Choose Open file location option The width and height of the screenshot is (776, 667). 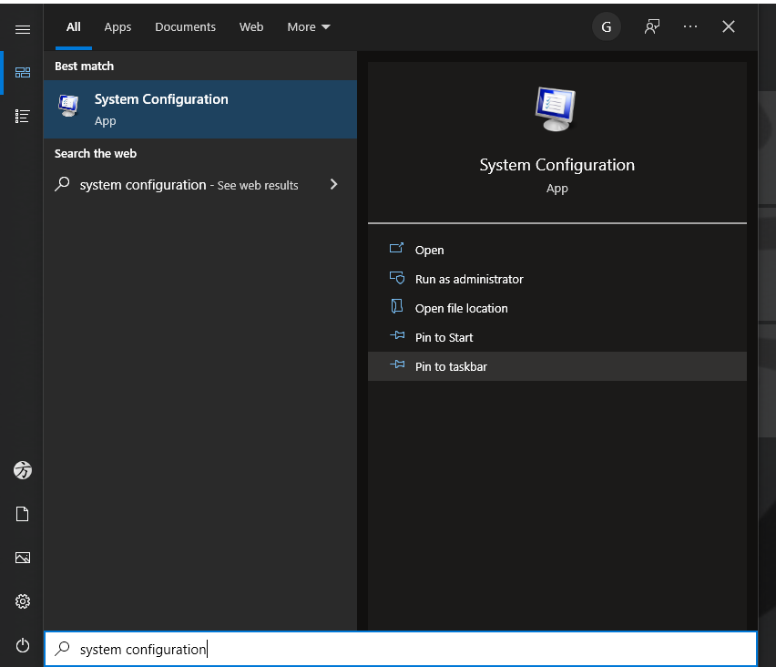(461, 308)
